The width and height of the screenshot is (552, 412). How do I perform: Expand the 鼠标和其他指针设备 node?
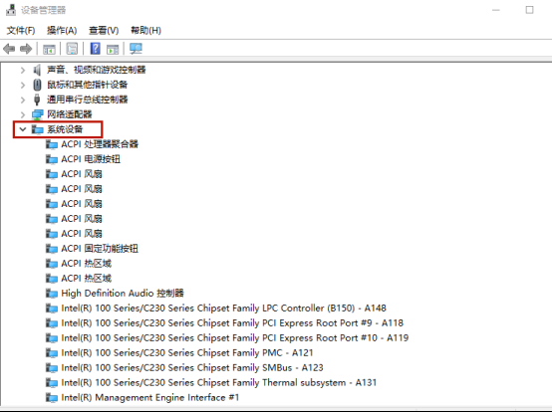pos(23,85)
